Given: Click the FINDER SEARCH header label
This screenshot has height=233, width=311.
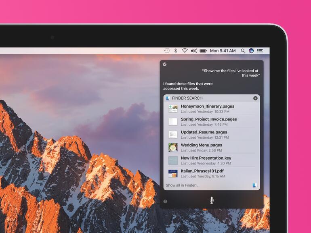Looking at the screenshot, I should 187,98.
